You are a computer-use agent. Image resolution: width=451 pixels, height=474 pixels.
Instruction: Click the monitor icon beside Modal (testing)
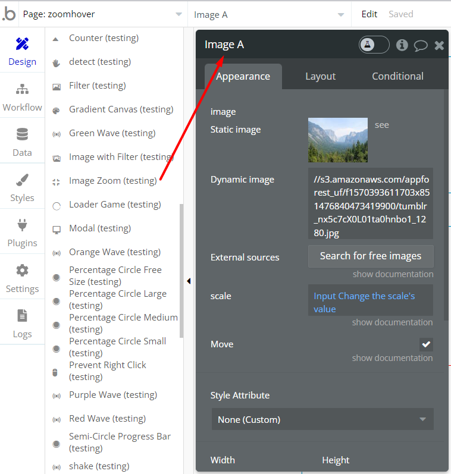coord(57,230)
